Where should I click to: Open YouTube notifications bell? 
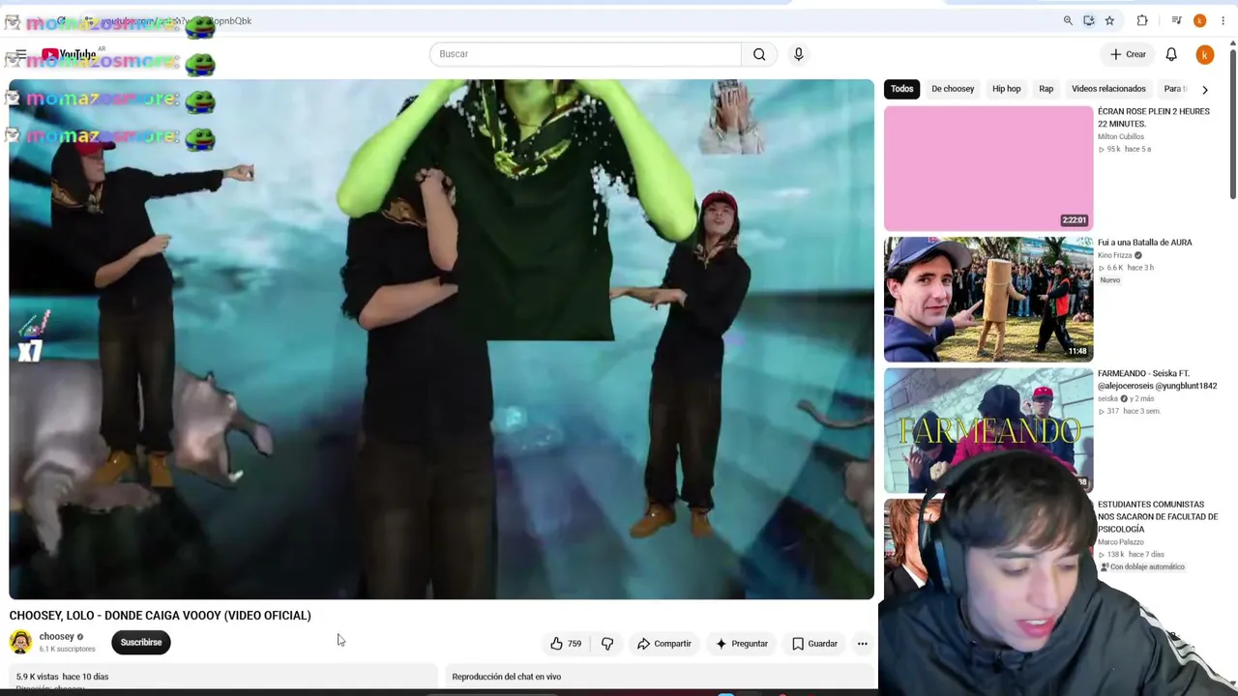(1171, 55)
